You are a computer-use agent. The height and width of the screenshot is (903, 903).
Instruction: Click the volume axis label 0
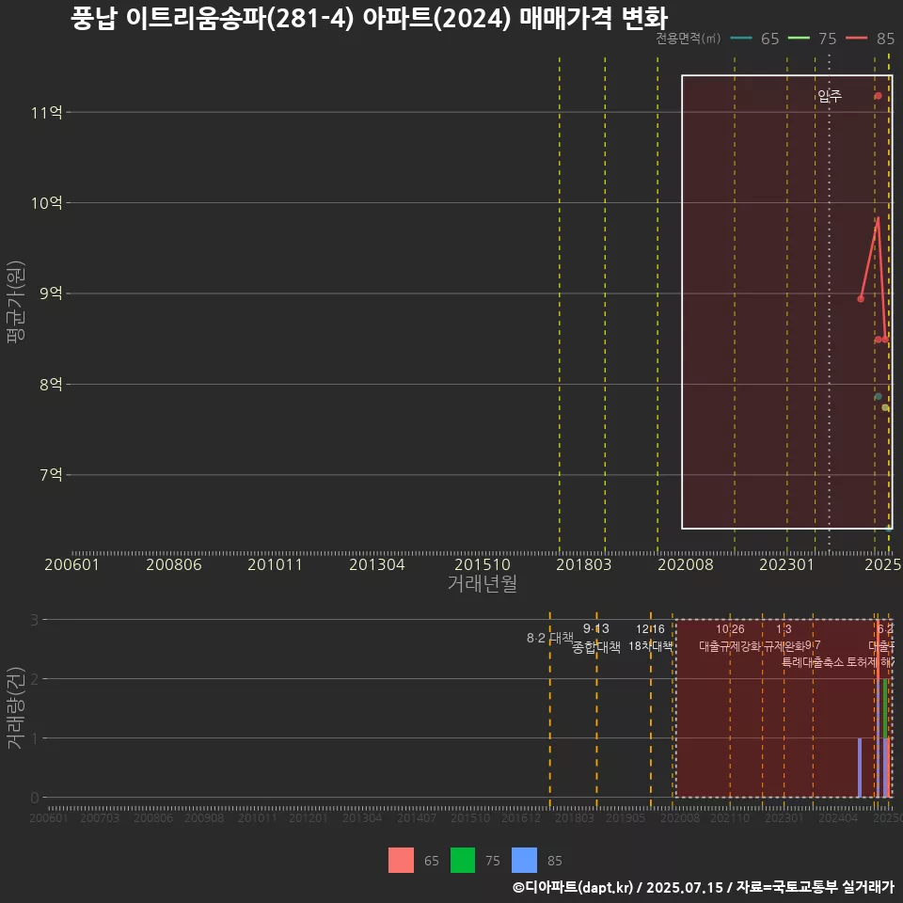click(35, 798)
